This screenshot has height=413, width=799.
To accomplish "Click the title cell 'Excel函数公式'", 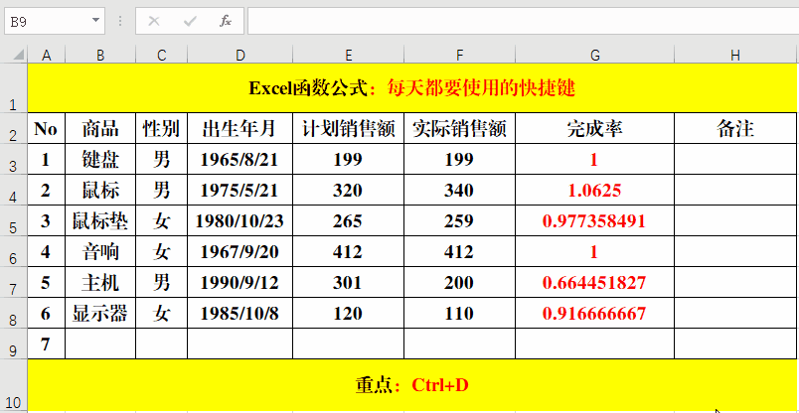I will [x=411, y=88].
